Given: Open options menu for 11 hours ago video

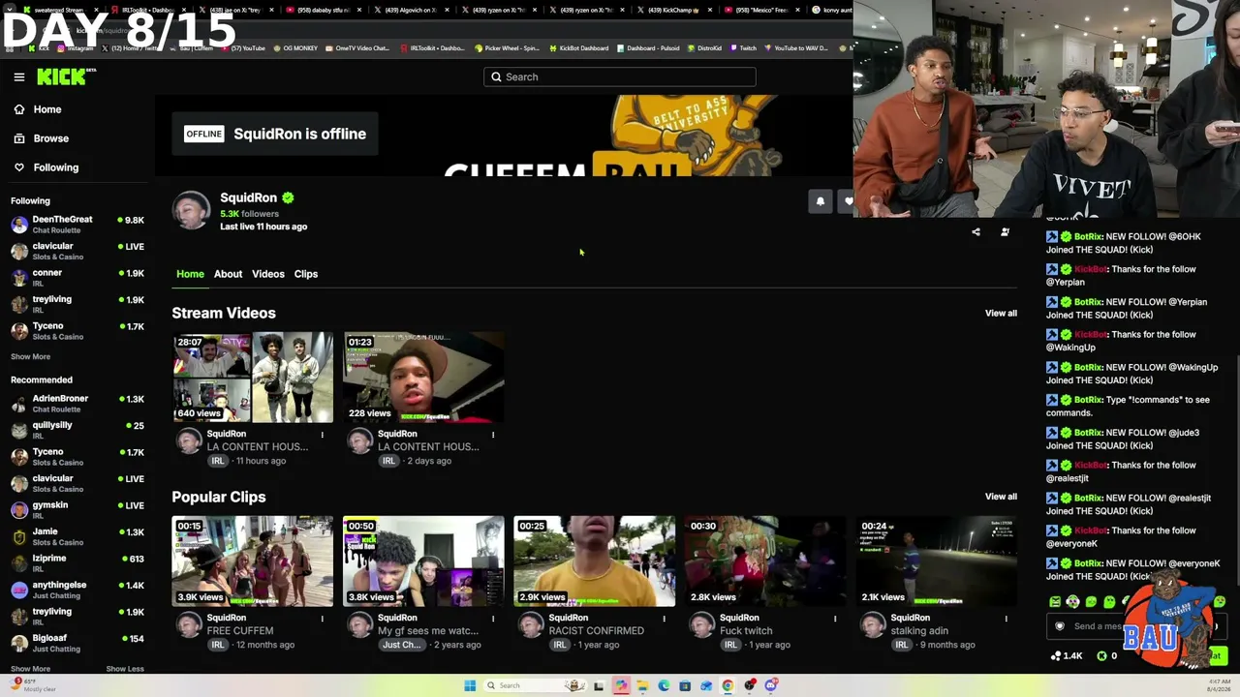Looking at the screenshot, I should pos(323,435).
